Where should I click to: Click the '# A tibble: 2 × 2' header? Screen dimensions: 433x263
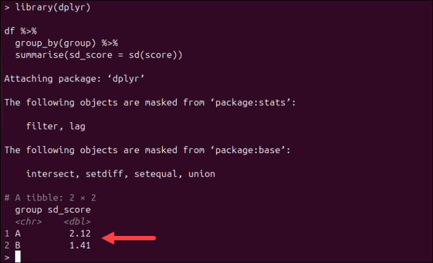(50, 198)
